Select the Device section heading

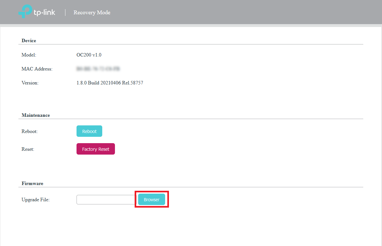coord(29,41)
